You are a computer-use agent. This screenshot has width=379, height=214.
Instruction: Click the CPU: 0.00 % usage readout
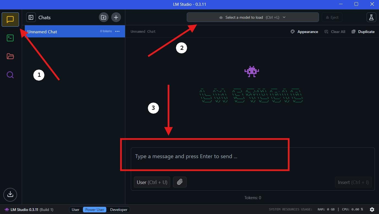[353, 210]
